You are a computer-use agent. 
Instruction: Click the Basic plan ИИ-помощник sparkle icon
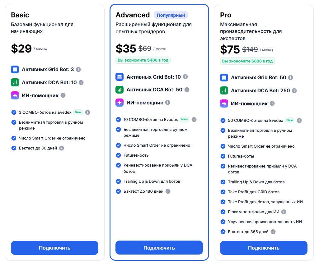[x=15, y=95]
